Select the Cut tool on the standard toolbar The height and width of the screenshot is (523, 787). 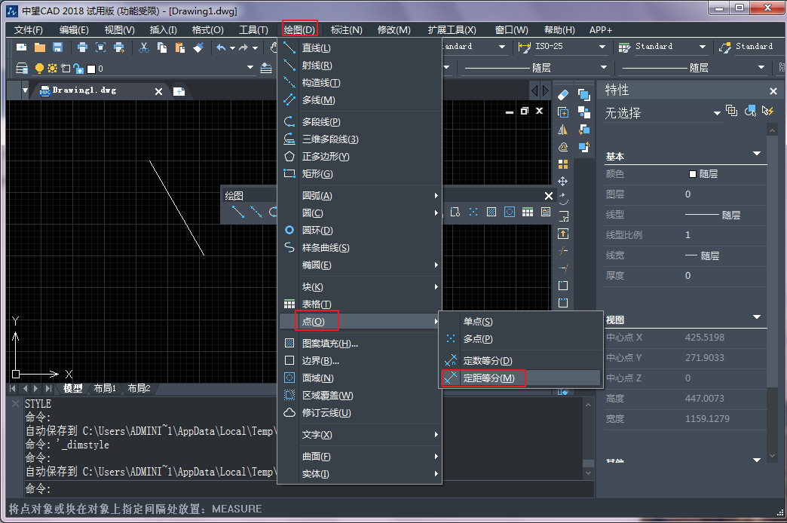pyautogui.click(x=144, y=46)
